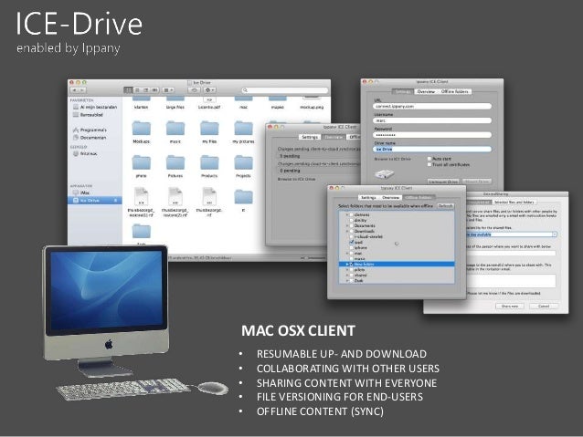Open the music folder in Finder
The height and width of the screenshot is (437, 583).
(x=175, y=129)
